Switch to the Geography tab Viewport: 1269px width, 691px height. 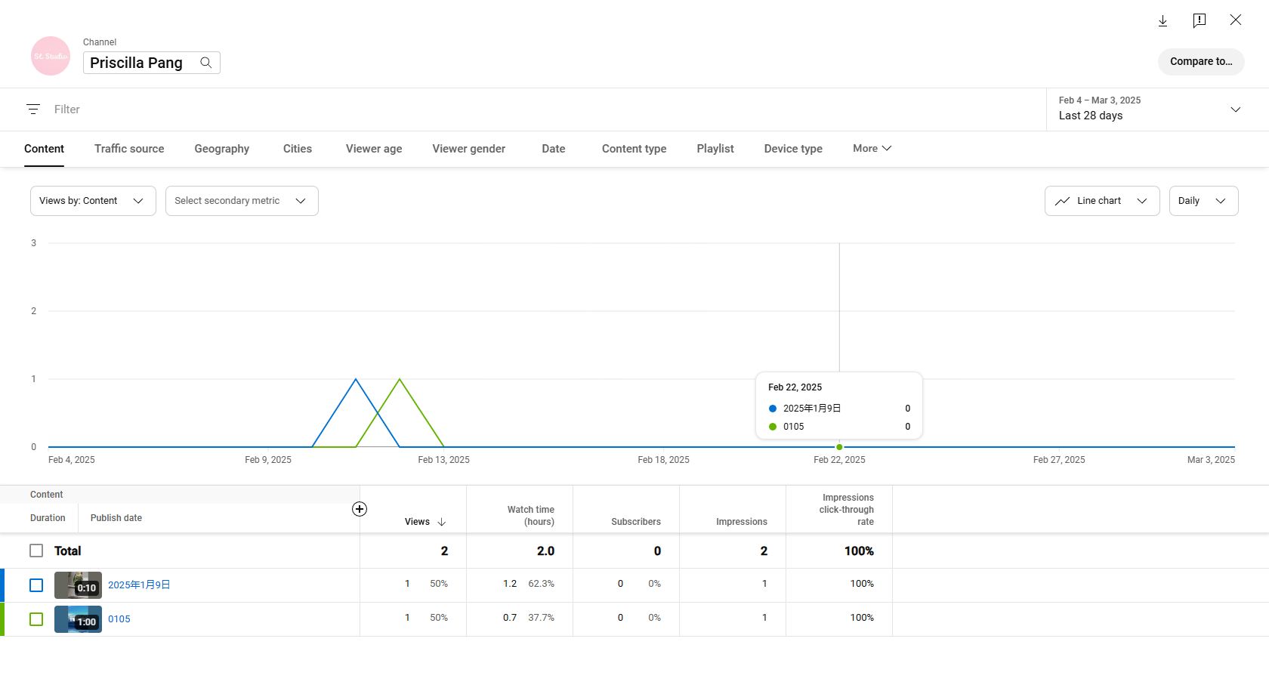[221, 149]
